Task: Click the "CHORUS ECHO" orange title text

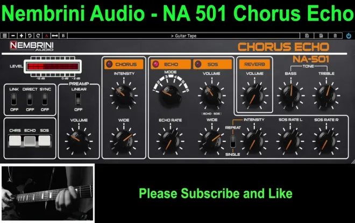Action: pyautogui.click(x=283, y=47)
